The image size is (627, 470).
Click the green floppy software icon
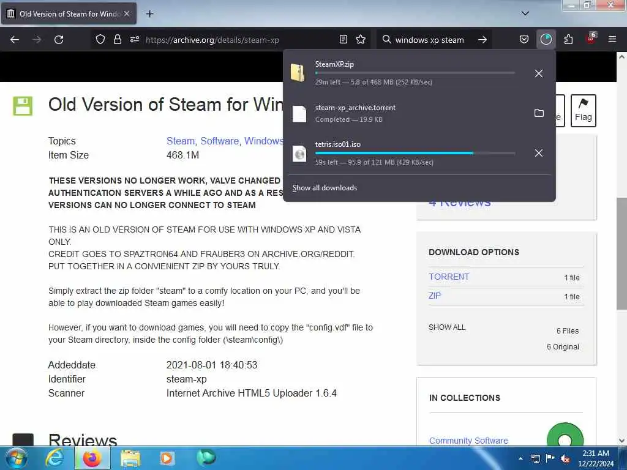(23, 106)
